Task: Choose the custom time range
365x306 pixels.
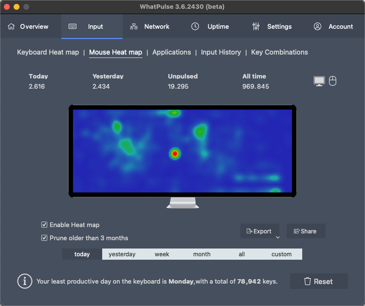Action: (281, 254)
